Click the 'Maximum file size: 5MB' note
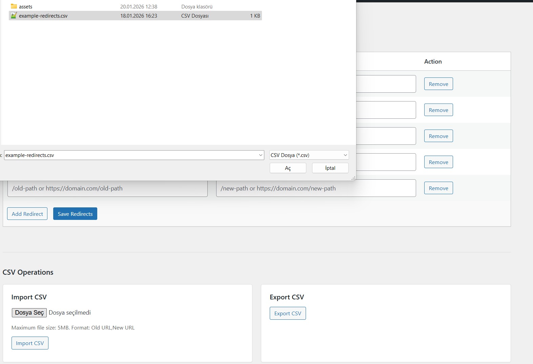Viewport: 533px width, 364px height. [x=73, y=328]
